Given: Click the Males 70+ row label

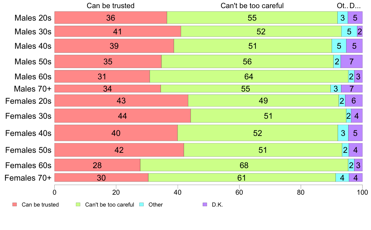Looking at the screenshot, I should [x=32, y=89].
